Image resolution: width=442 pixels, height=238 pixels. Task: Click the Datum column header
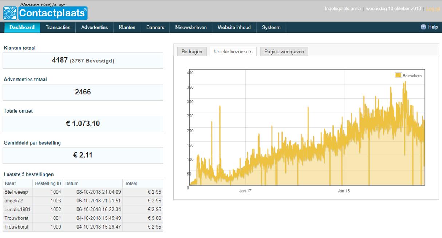[x=93, y=183]
